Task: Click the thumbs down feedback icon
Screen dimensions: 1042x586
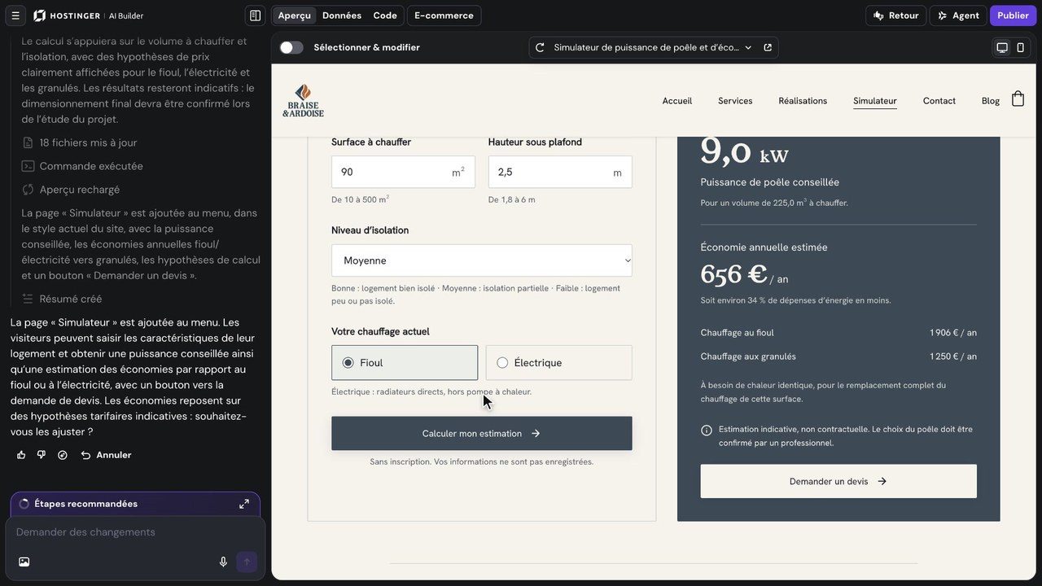Action: [x=42, y=455]
